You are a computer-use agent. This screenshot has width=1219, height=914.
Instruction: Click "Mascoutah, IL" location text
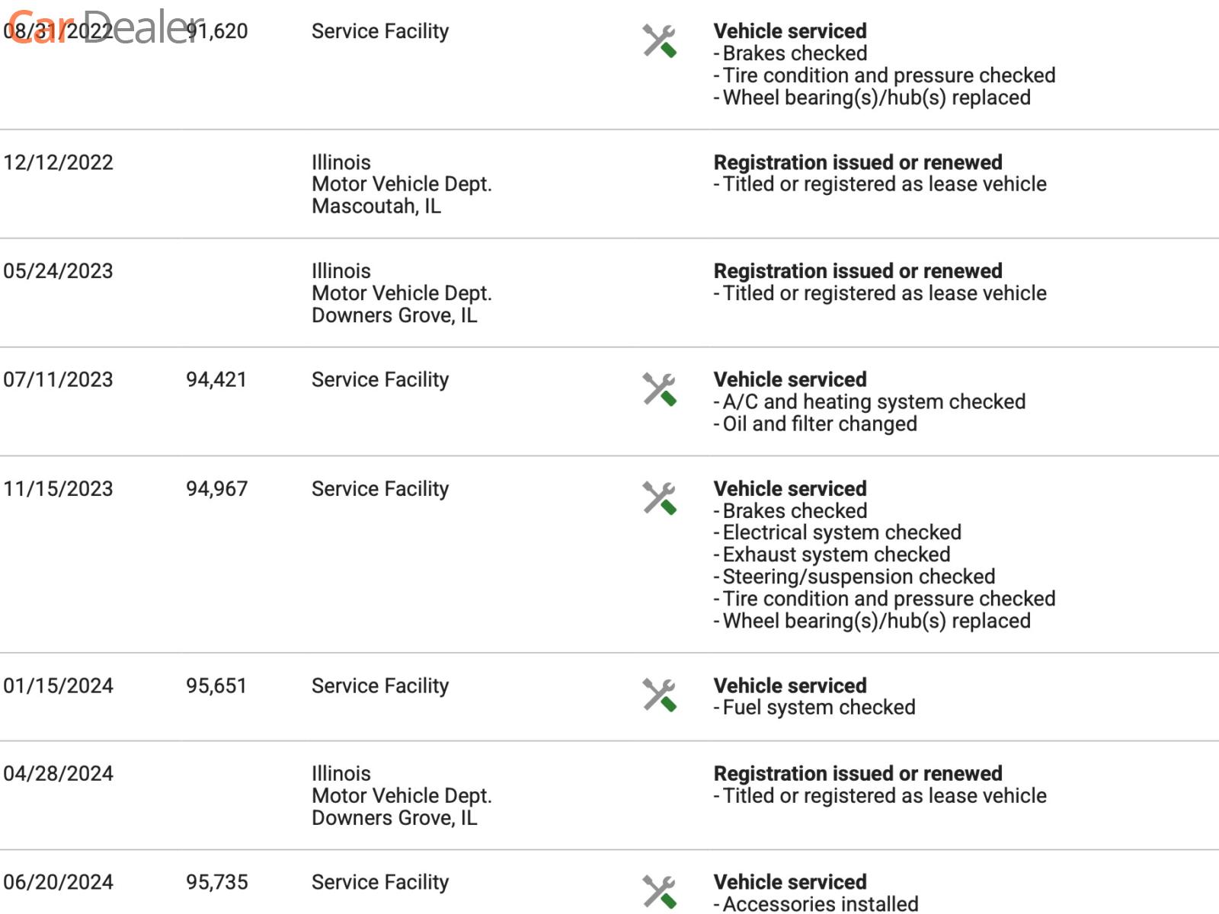376,206
